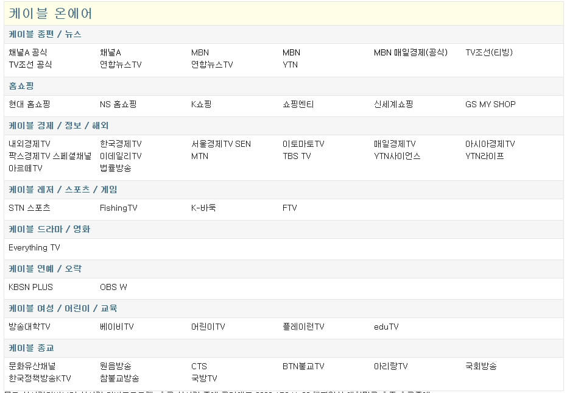Open 내외경제TV channel
The height and width of the screenshot is (393, 567).
tap(29, 144)
